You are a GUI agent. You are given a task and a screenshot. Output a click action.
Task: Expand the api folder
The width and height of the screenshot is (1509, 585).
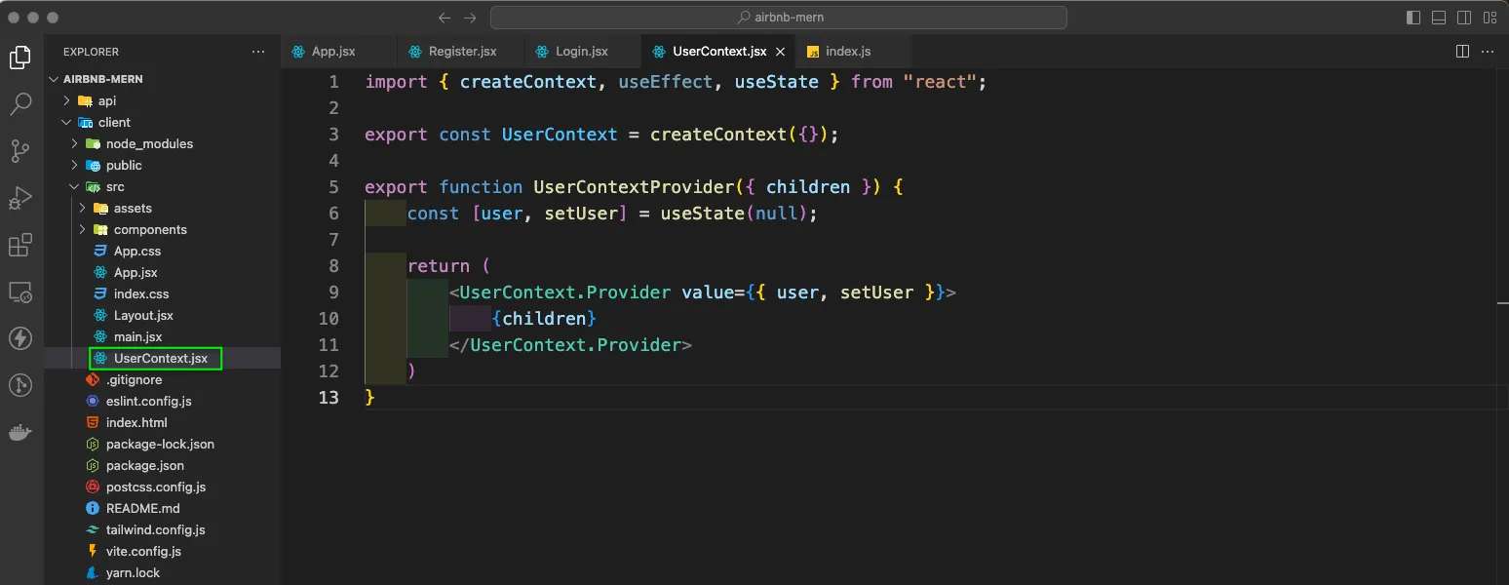click(x=162, y=100)
